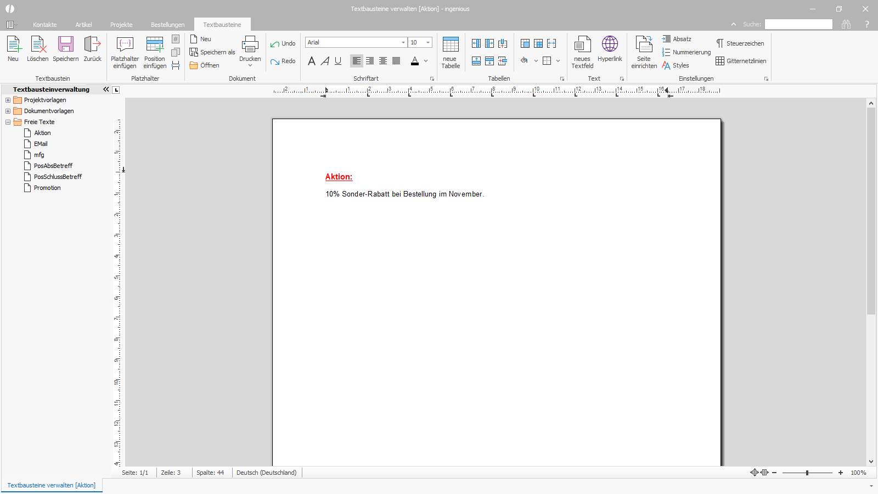Click the Redo button
Image resolution: width=878 pixels, height=494 pixels.
[x=283, y=61]
